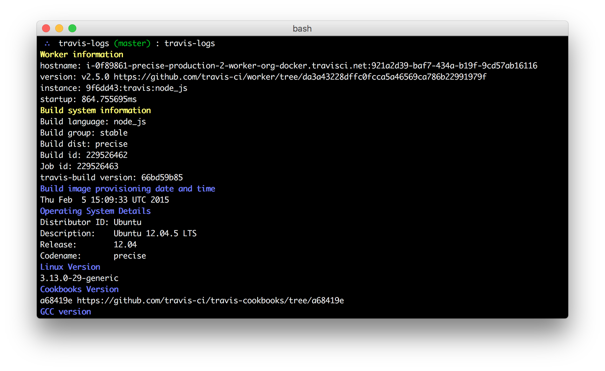This screenshot has width=605, height=371.
Task: Click the 'Build id: 229526462' line
Action: [84, 155]
